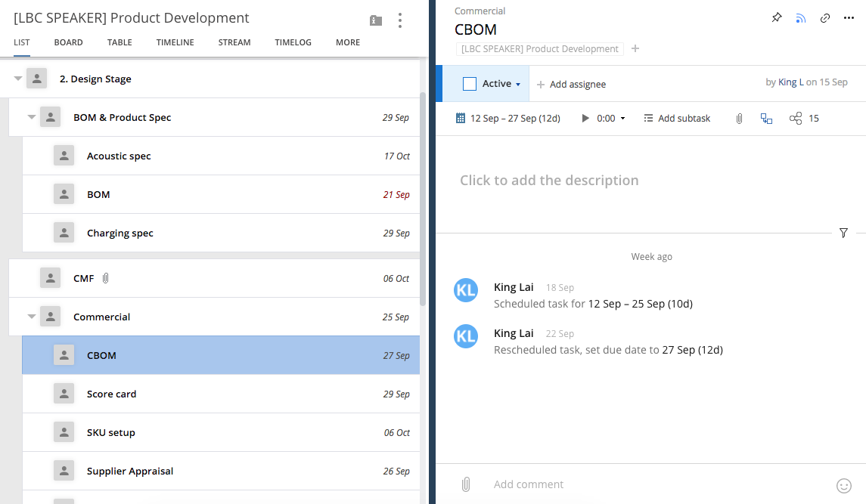
Task: Filter the activity stream with funnel icon
Action: coord(843,233)
